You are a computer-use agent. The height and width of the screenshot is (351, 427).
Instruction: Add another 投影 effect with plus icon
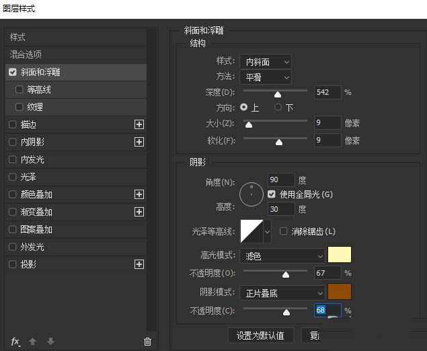click(x=139, y=264)
